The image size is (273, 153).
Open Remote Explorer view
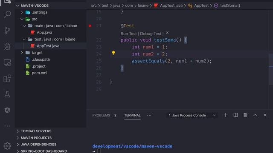pyautogui.click(x=7, y=62)
